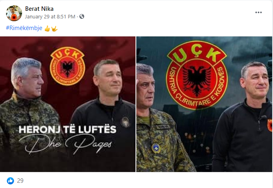Click the Kosovo flag patch on camouflage uniform
Image resolution: width=273 pixels, height=188 pixels.
pos(156,148)
